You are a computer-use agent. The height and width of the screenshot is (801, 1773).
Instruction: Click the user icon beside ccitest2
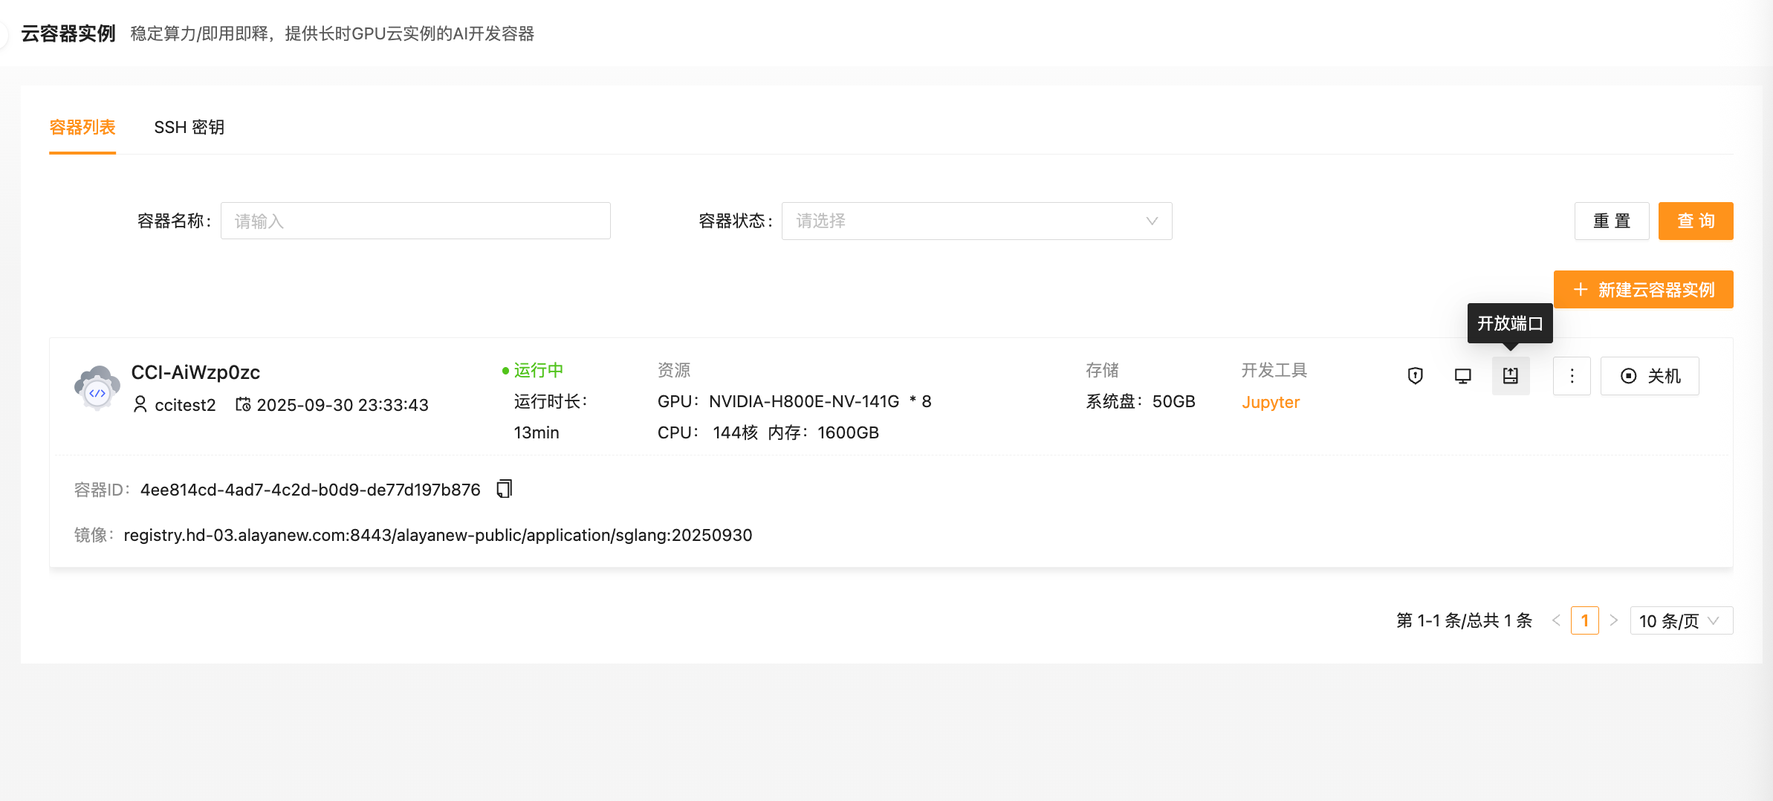coord(140,404)
